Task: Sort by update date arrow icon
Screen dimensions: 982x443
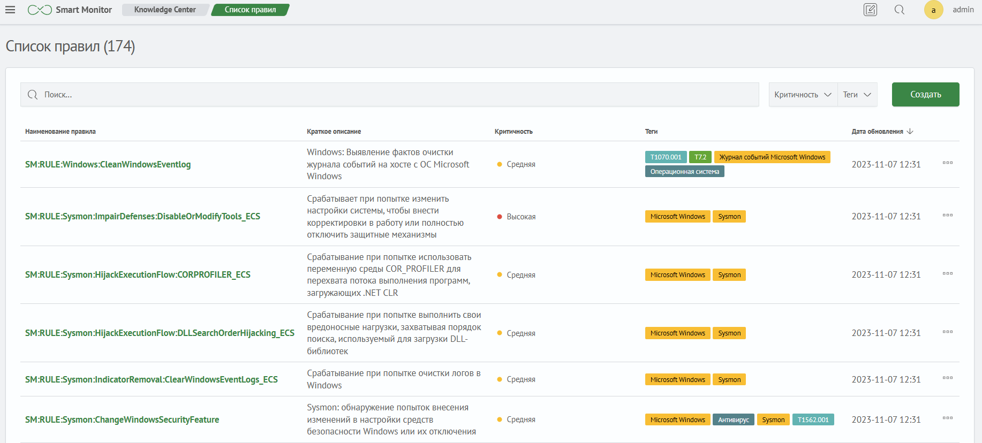Action: pyautogui.click(x=910, y=131)
